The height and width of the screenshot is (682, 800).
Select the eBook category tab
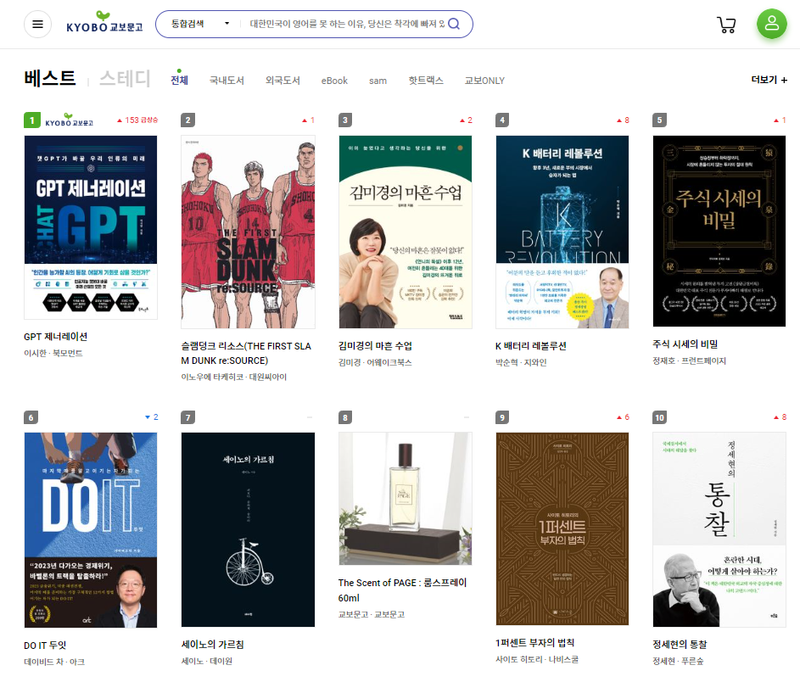(x=334, y=81)
